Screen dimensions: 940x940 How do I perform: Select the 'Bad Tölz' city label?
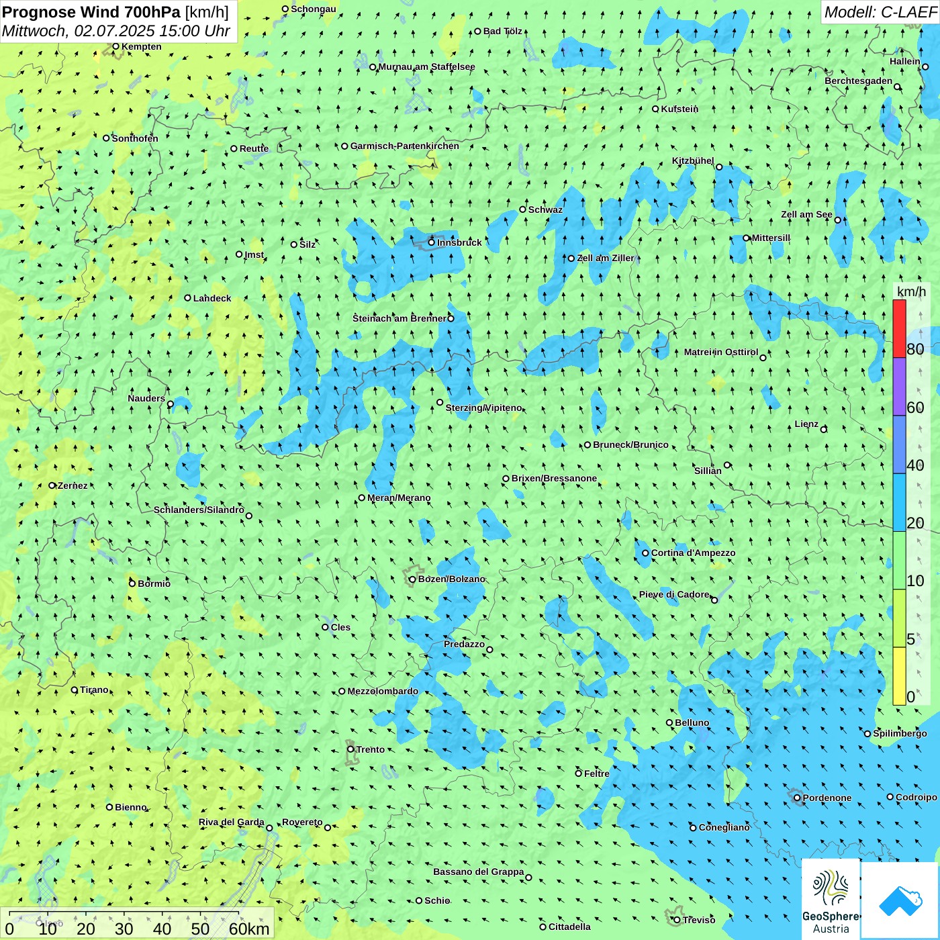point(503,31)
